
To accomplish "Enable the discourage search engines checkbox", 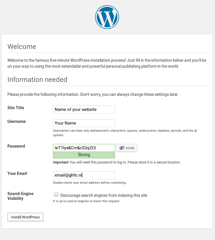I will [56, 195].
